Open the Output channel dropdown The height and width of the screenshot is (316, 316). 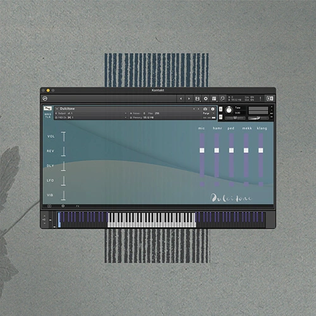click(x=91, y=113)
